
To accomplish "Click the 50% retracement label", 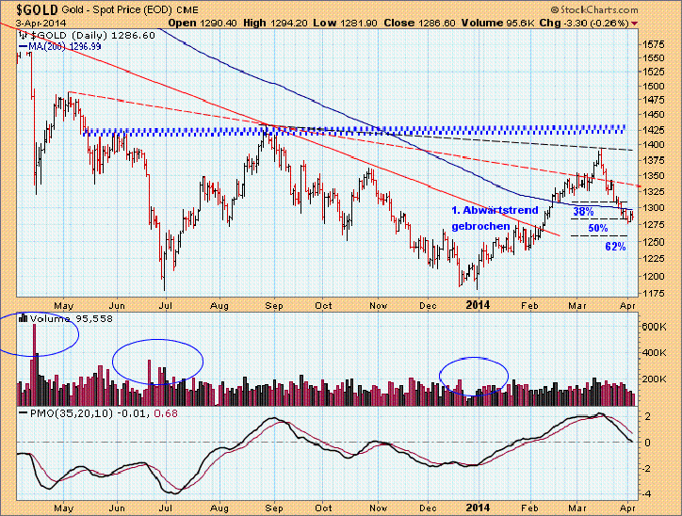I will [x=597, y=229].
